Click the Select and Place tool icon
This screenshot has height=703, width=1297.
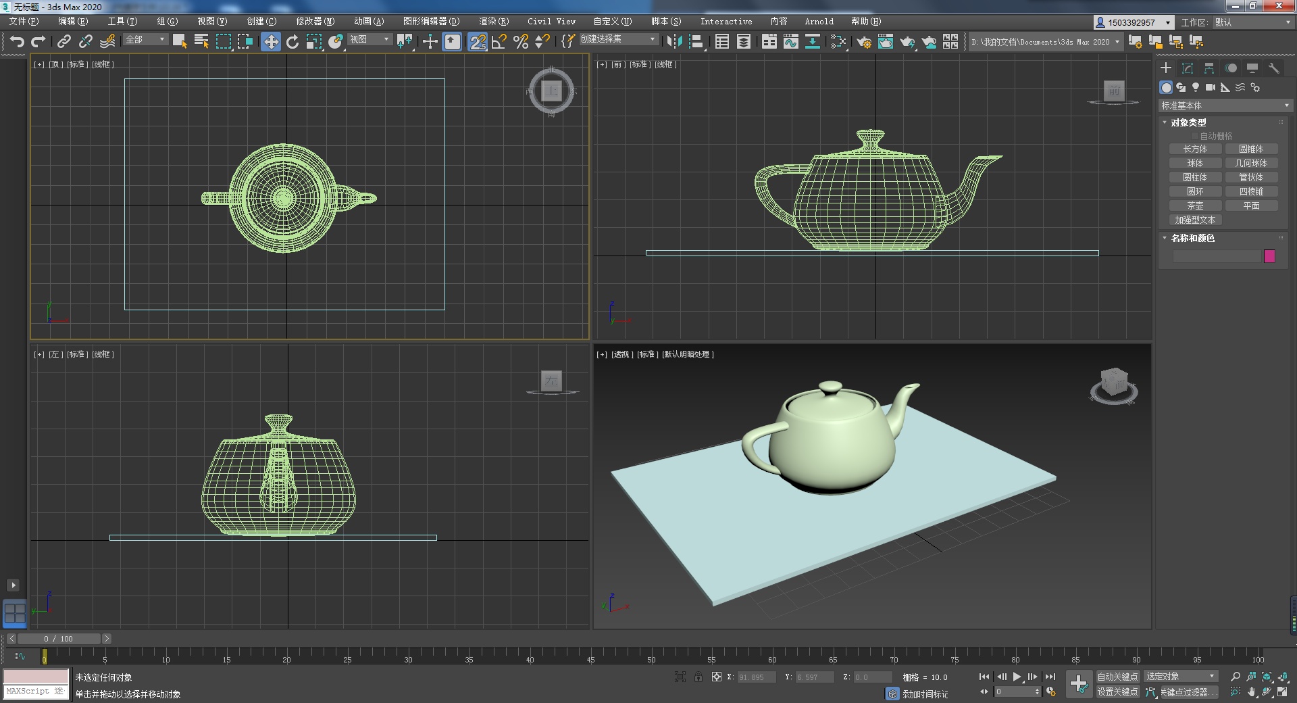[x=336, y=42]
